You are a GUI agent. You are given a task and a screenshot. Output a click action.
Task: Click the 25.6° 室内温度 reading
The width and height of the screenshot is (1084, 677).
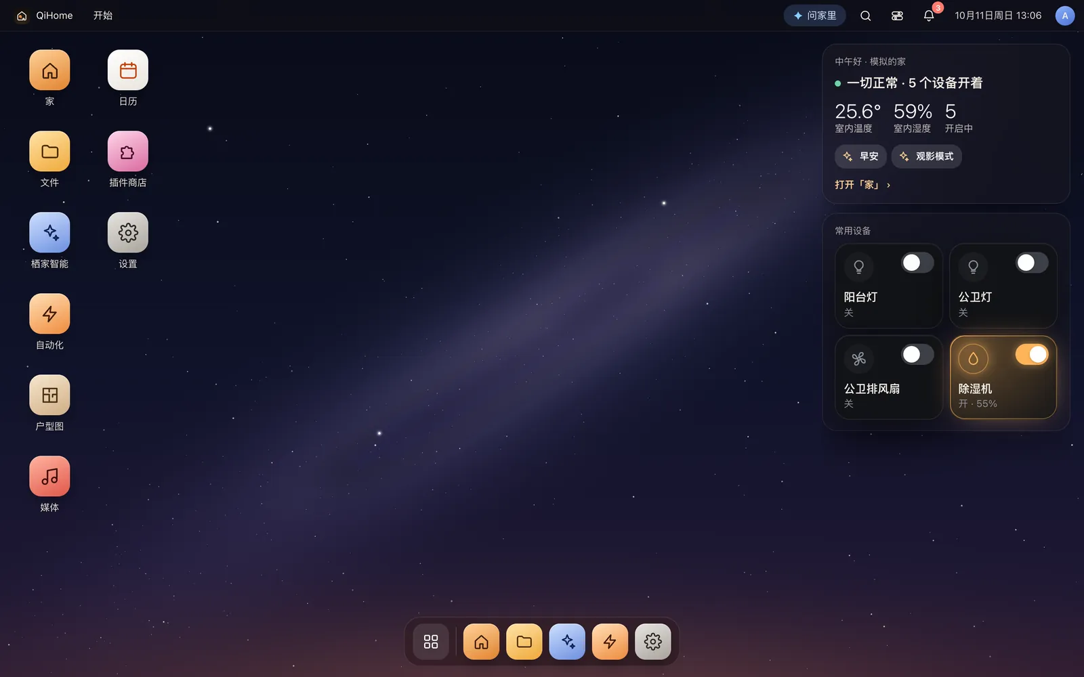[858, 118]
